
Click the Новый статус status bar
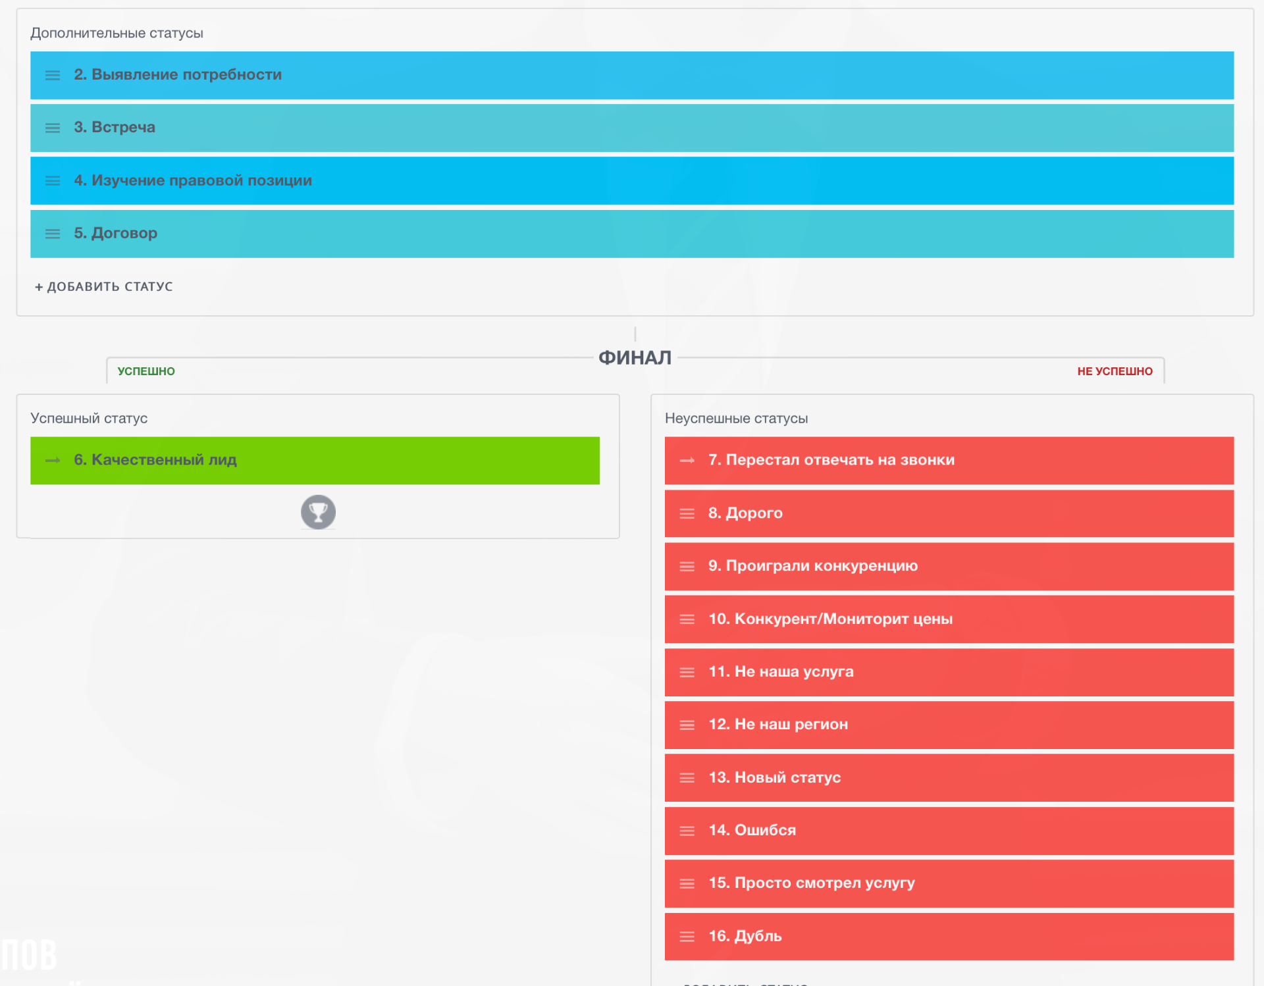click(x=948, y=777)
